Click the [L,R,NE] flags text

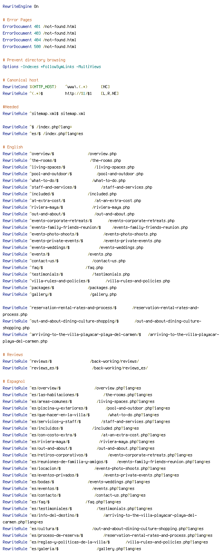[110, 93]
